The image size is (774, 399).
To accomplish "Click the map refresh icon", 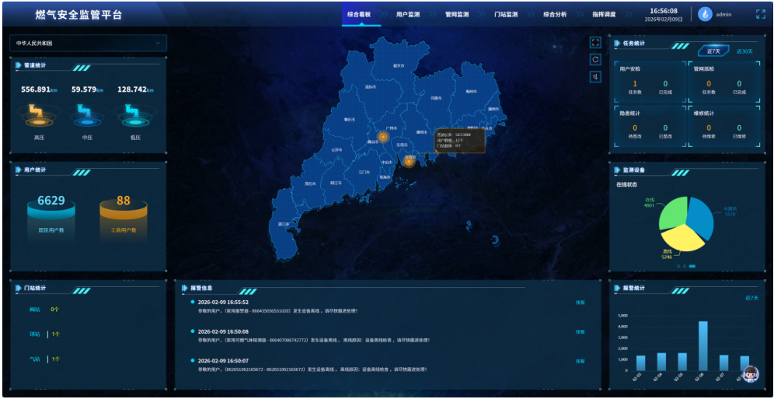I will point(595,59).
